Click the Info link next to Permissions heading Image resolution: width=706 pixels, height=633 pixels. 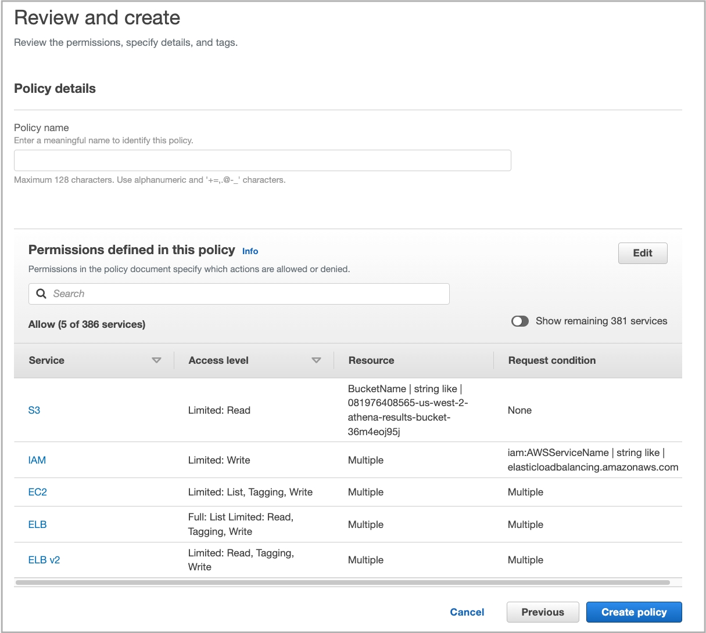(x=250, y=251)
